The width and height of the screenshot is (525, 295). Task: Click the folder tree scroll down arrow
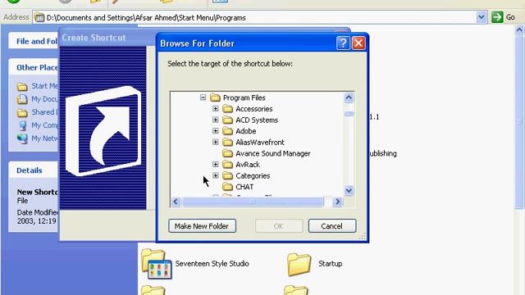[349, 191]
